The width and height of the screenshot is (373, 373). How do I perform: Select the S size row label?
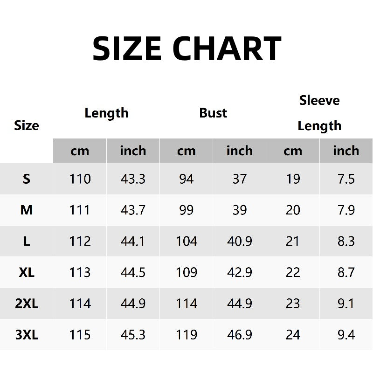[x=27, y=179]
